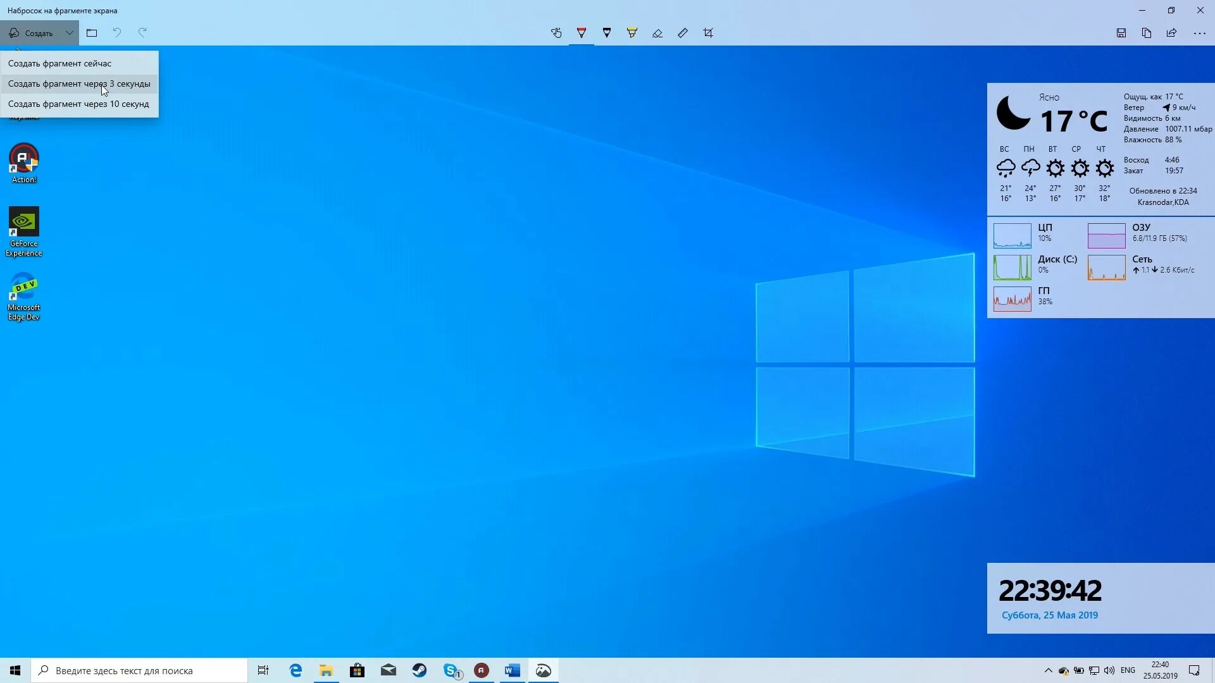Open file with the folder icon
Screen dimensions: 1215x683
tap(92, 33)
